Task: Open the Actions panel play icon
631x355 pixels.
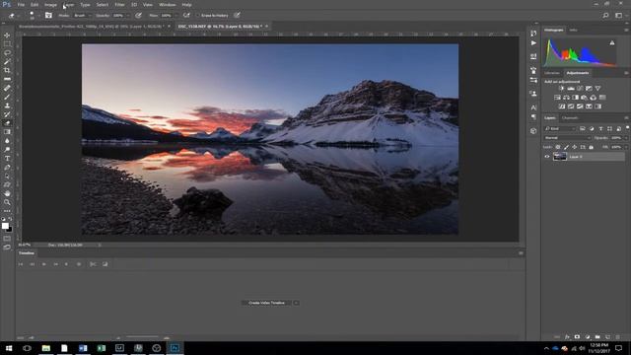Action: (533, 43)
